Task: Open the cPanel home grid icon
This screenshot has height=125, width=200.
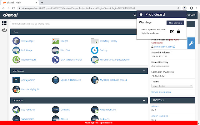Action: (4, 23)
